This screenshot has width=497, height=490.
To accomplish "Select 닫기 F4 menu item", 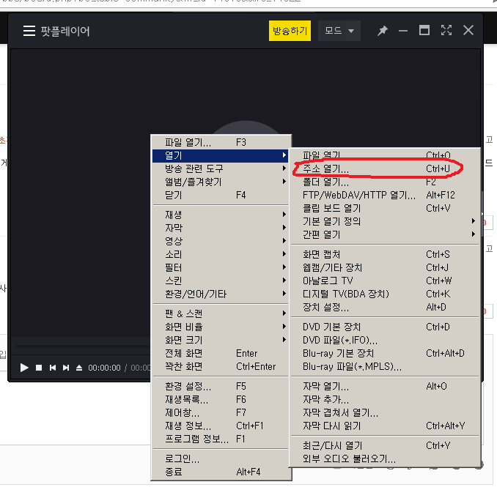I will 221,195.
